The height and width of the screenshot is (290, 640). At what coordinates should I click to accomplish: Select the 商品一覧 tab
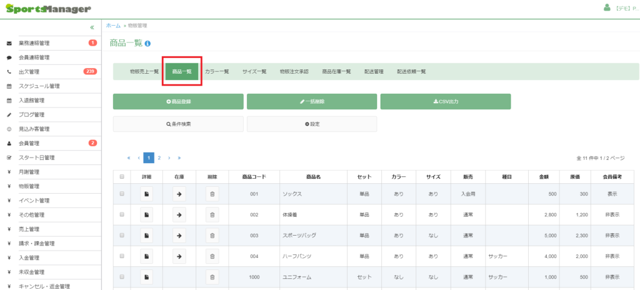click(x=182, y=71)
